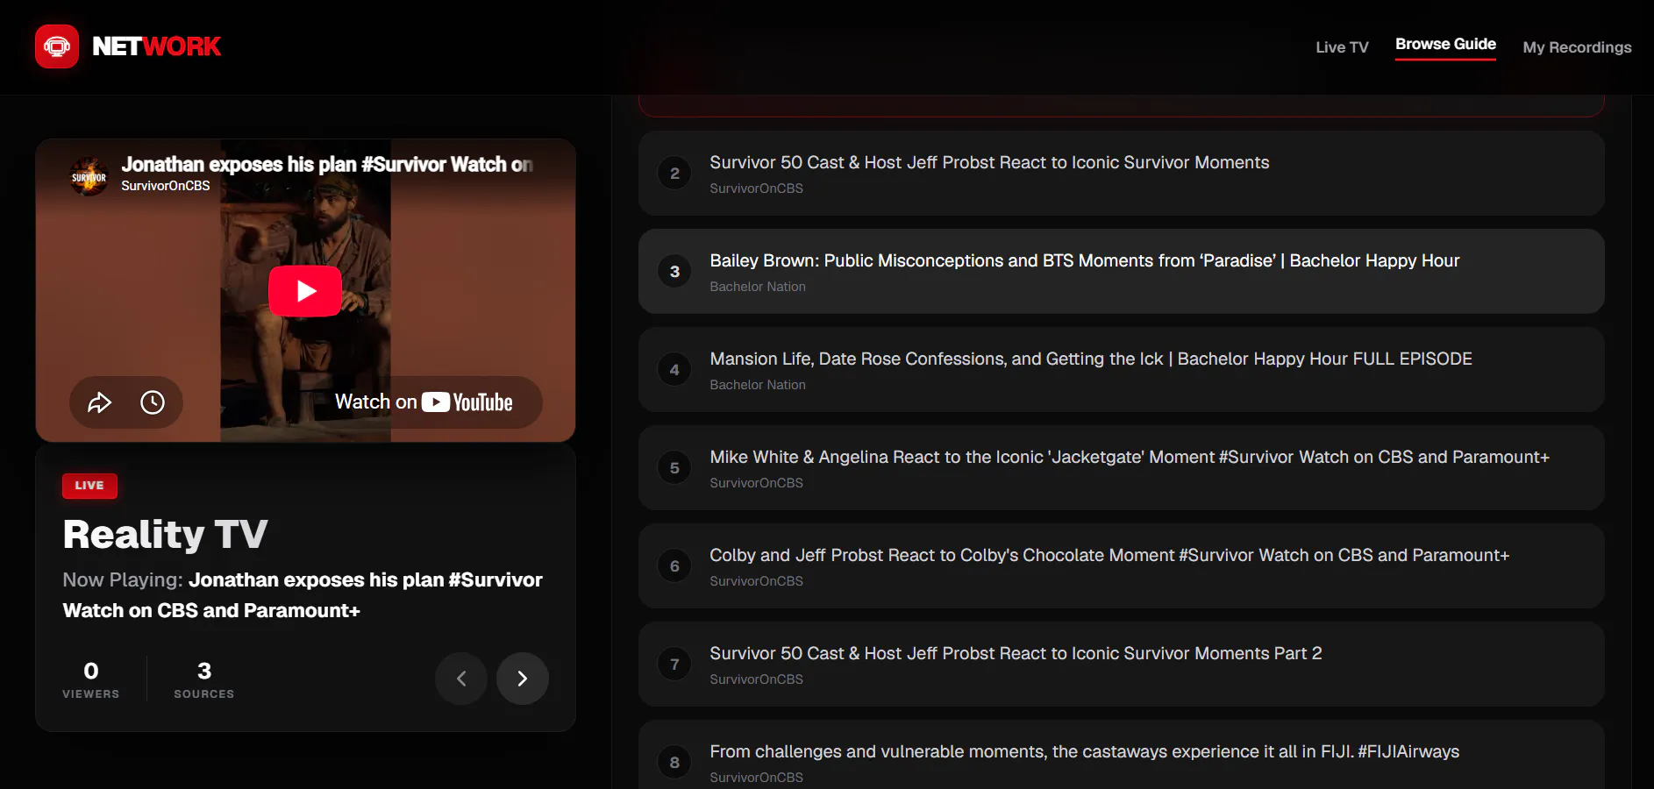Click number 3 badge beside Bailey Brown
Screen dimensions: 1654x789
coord(674,272)
